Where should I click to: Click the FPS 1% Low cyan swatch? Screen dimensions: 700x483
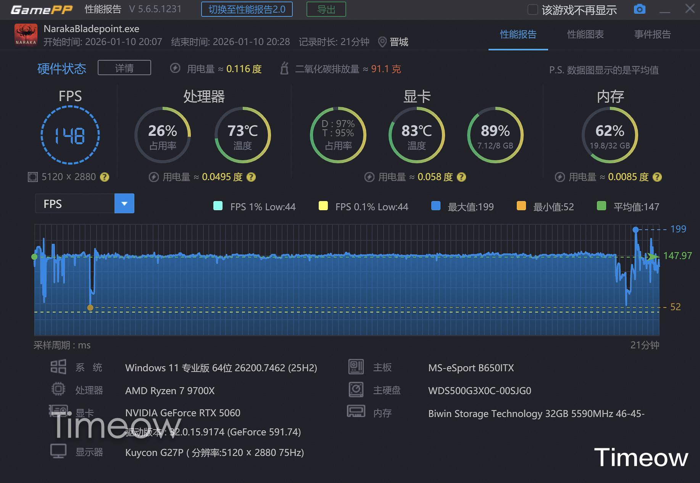pyautogui.click(x=218, y=206)
